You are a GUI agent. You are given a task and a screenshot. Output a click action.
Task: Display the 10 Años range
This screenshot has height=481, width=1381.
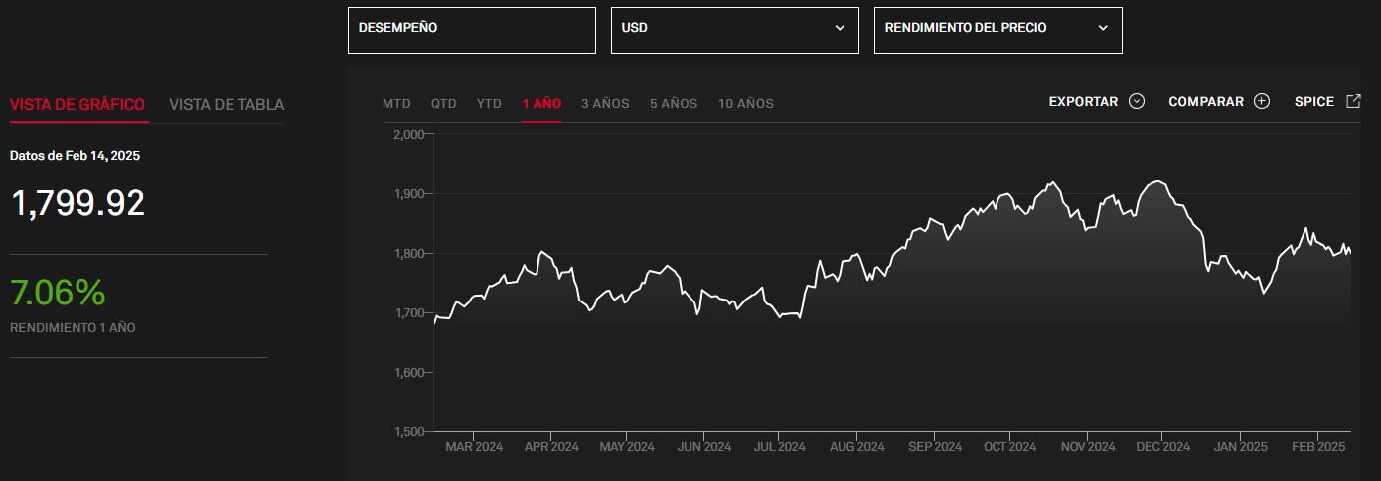click(745, 103)
